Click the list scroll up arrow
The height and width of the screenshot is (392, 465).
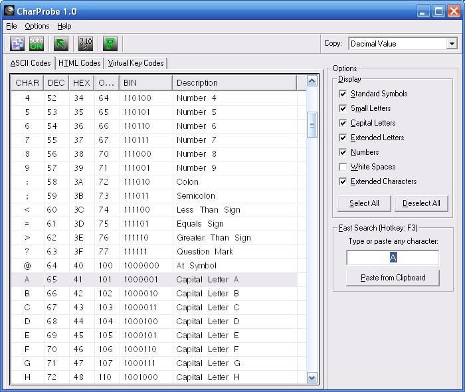tap(312, 82)
